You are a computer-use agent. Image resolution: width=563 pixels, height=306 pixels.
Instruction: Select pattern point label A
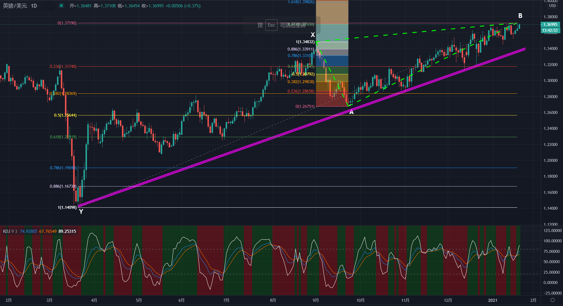click(351, 112)
